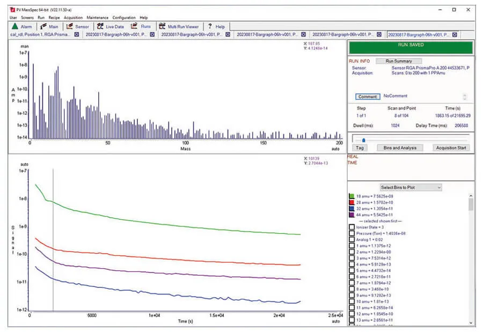This screenshot has height=332, width=483.
Task: Uncheck the blue 32 amu trace box
Action: click(x=352, y=209)
